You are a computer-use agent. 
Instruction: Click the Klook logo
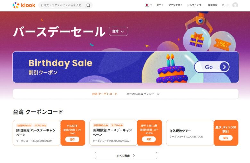click(x=24, y=5)
